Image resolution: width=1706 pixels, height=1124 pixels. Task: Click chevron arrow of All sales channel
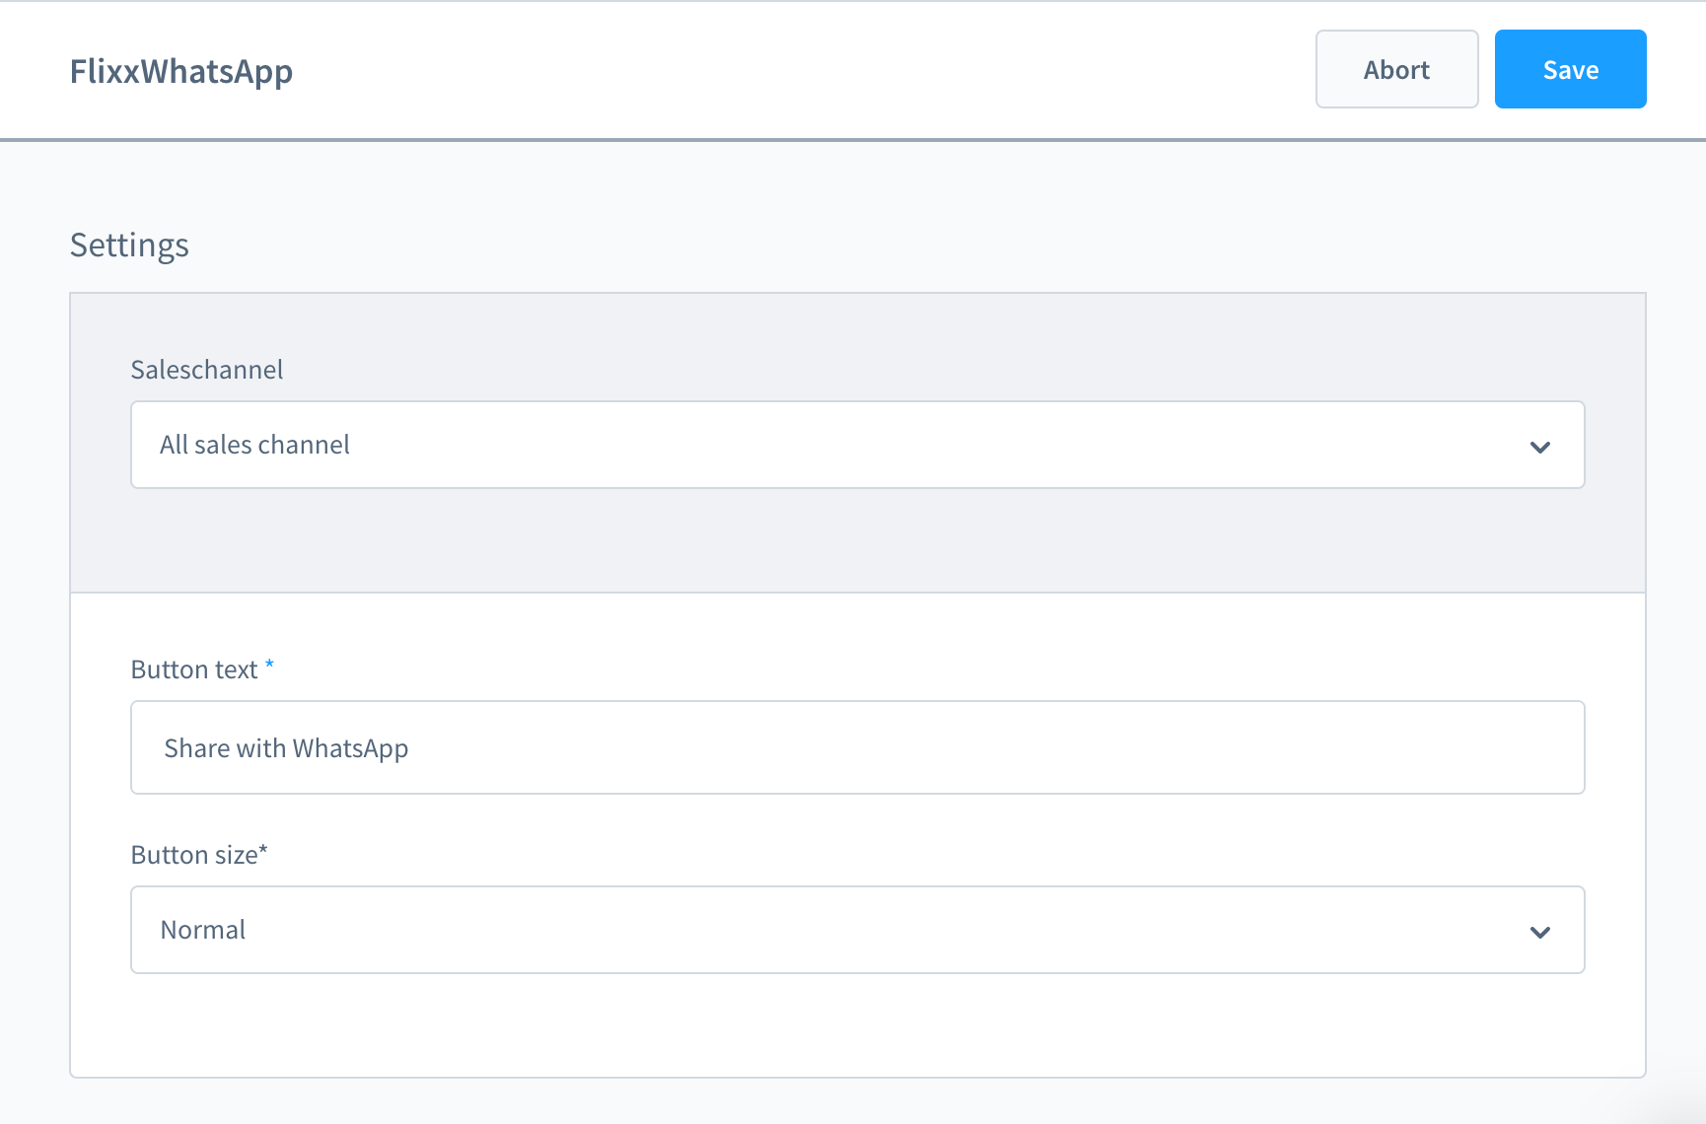(x=1539, y=447)
